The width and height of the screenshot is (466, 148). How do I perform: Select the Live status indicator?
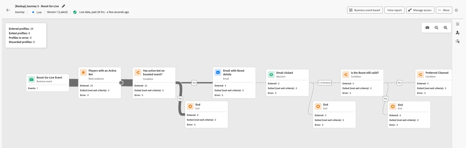coord(37,12)
